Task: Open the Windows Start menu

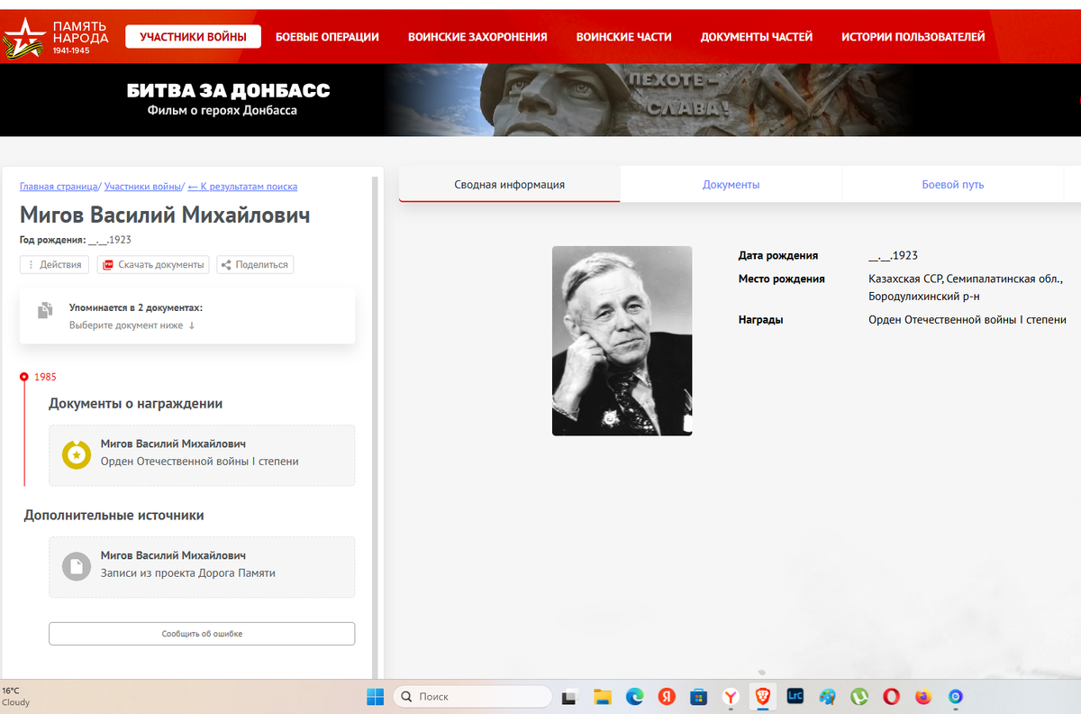Action: click(x=376, y=697)
